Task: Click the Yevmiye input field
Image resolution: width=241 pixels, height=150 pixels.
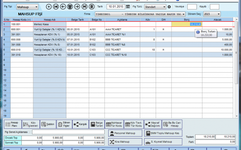Action: [192, 7]
